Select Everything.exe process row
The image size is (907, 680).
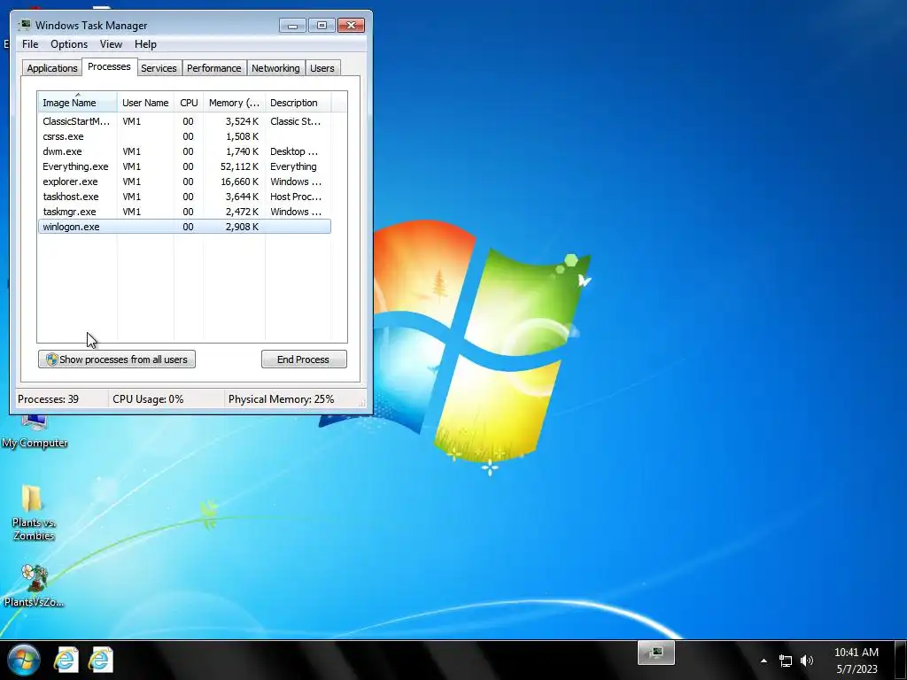tap(184, 166)
